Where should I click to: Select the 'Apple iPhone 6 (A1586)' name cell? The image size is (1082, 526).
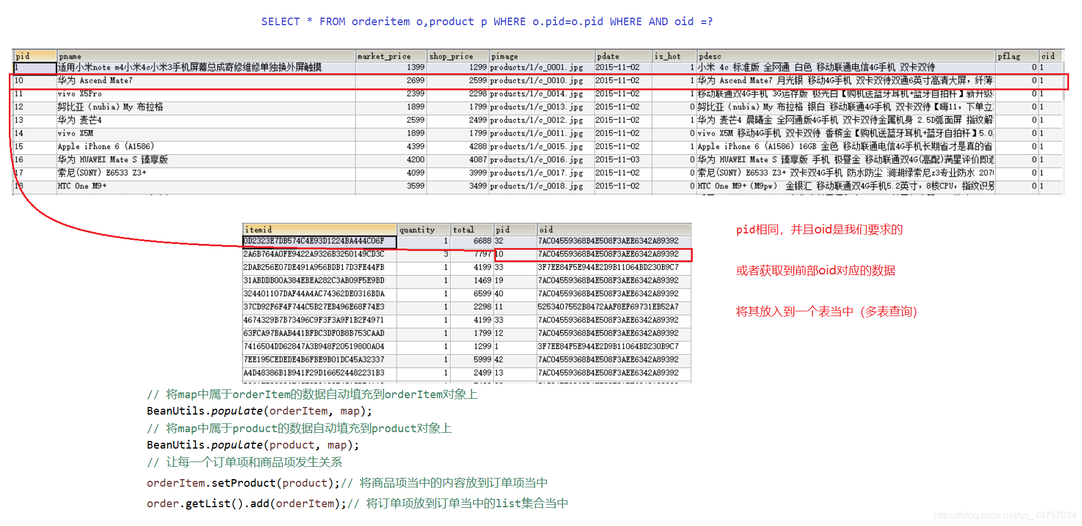tap(206, 147)
